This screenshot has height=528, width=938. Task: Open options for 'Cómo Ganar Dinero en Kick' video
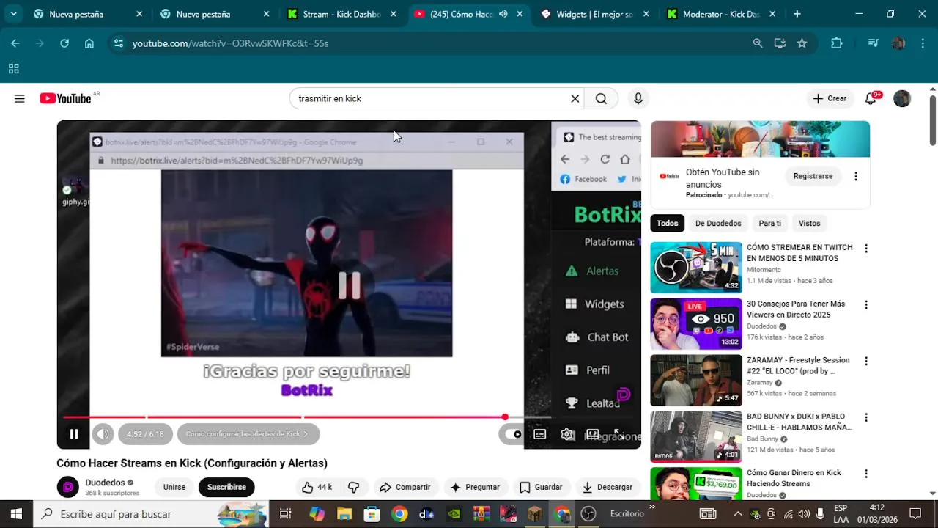click(x=865, y=474)
